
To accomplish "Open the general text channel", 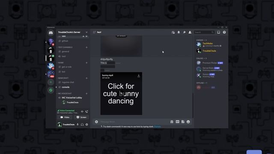I will pos(73,51).
